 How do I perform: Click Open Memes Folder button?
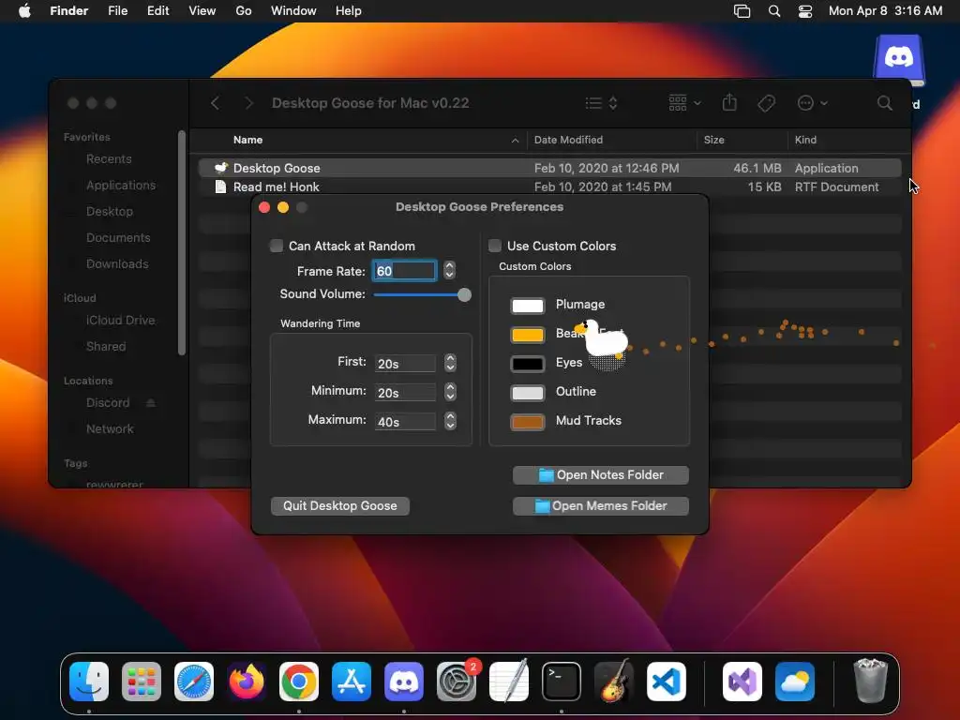(601, 505)
